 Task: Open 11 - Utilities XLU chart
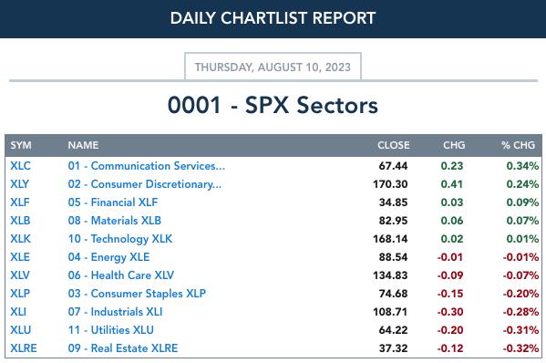tap(110, 330)
